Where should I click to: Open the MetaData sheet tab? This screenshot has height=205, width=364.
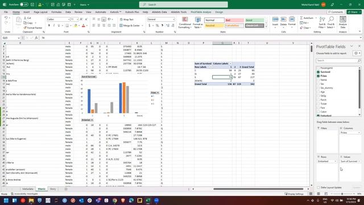pyautogui.click(x=28, y=189)
